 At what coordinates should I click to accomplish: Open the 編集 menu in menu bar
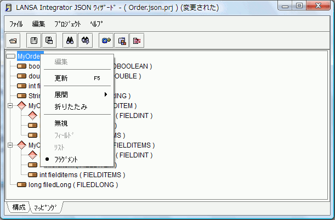coord(39,24)
